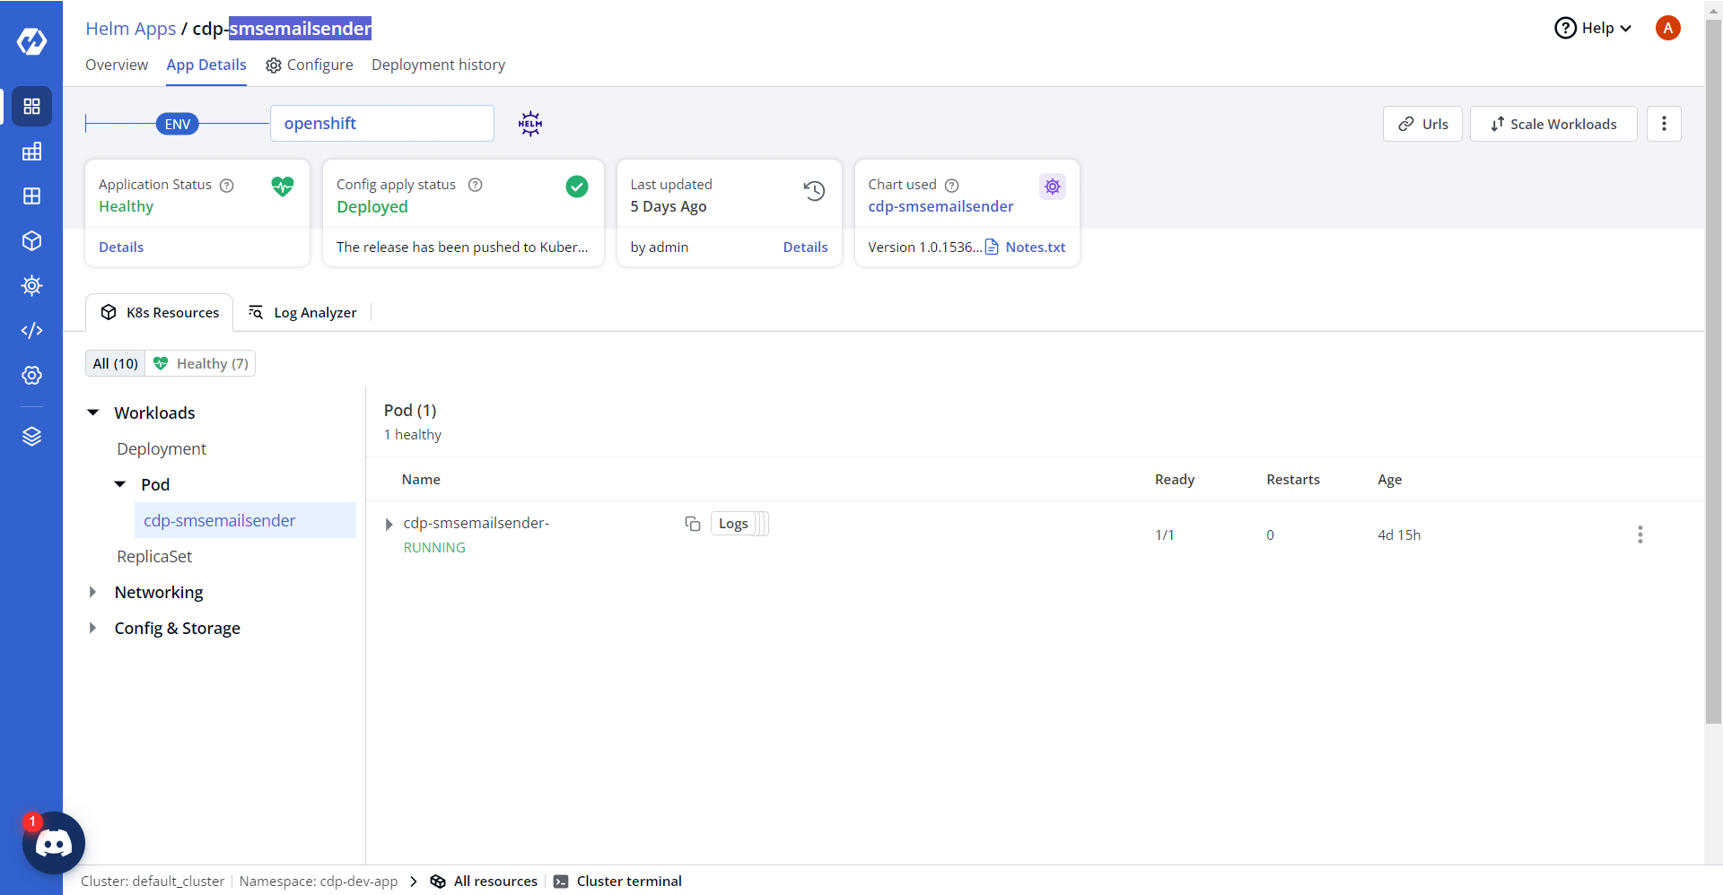Click the Helm chart icon beside openshift
Screen dimensions: 1723x895
click(530, 124)
